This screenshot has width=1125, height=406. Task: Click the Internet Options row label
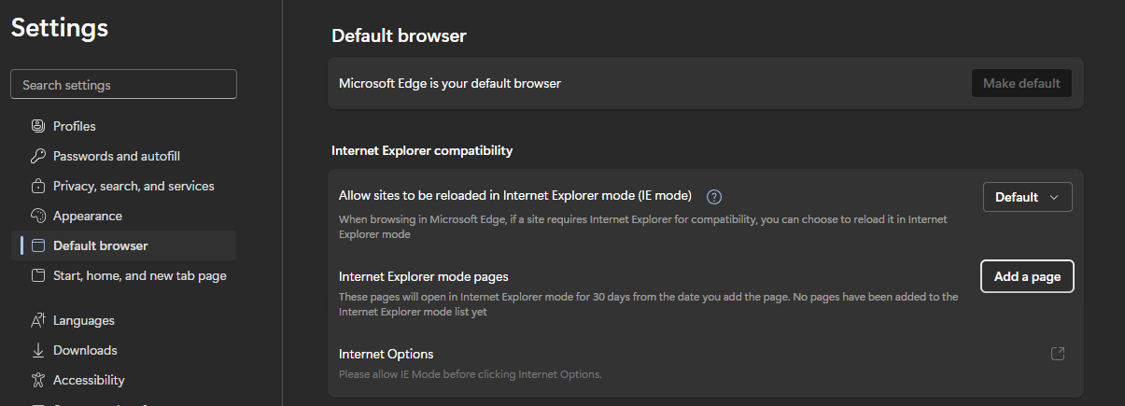pos(387,354)
